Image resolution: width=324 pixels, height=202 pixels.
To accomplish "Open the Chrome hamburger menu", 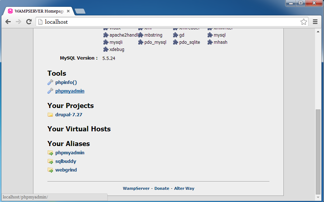I will pyautogui.click(x=315, y=22).
